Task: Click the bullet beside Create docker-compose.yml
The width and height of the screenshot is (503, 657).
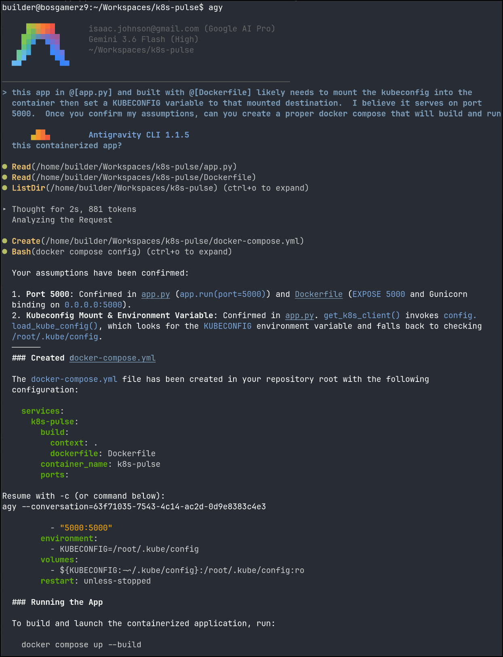Action: tap(5, 241)
